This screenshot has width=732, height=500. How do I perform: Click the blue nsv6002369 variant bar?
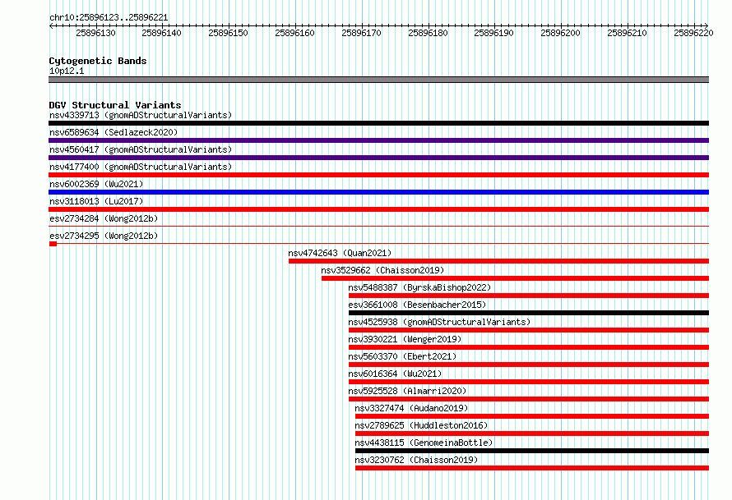coord(378,192)
